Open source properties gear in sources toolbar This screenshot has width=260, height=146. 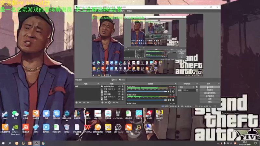[x=110, y=103]
